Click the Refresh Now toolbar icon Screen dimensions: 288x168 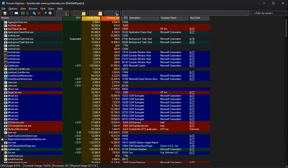click(11, 13)
